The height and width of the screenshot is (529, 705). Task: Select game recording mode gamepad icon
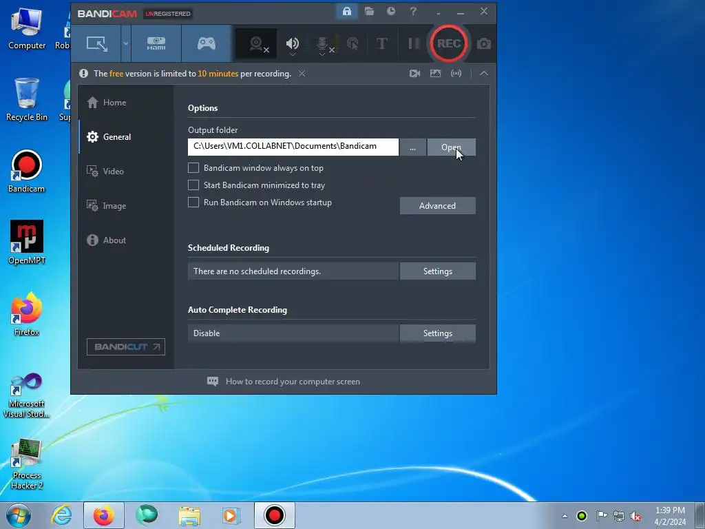coord(207,43)
